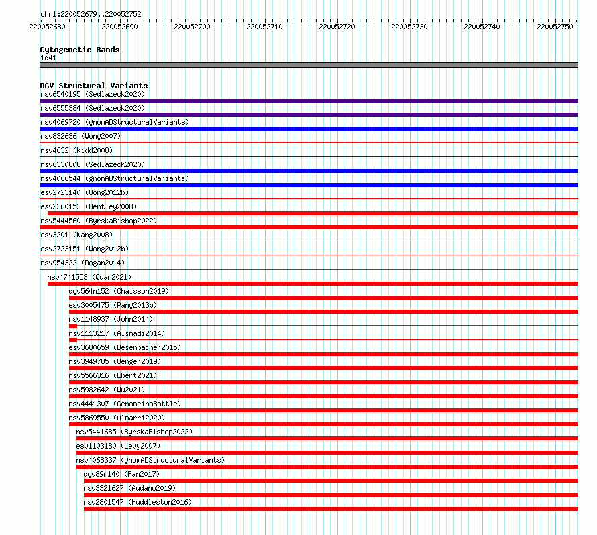Click ruler position 220052710

[264, 27]
